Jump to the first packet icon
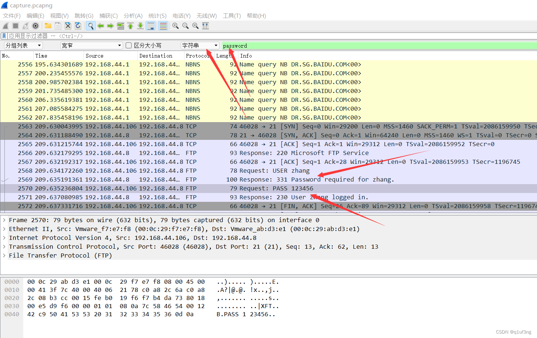Viewport: 537px width, 338px height. click(130, 26)
